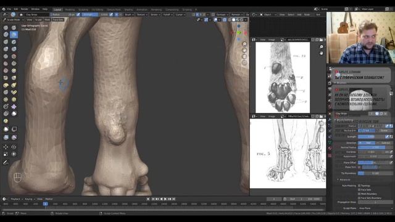The width and height of the screenshot is (395, 222).
Task: Enable Face Sets Boundary checkbox
Action: point(359,198)
